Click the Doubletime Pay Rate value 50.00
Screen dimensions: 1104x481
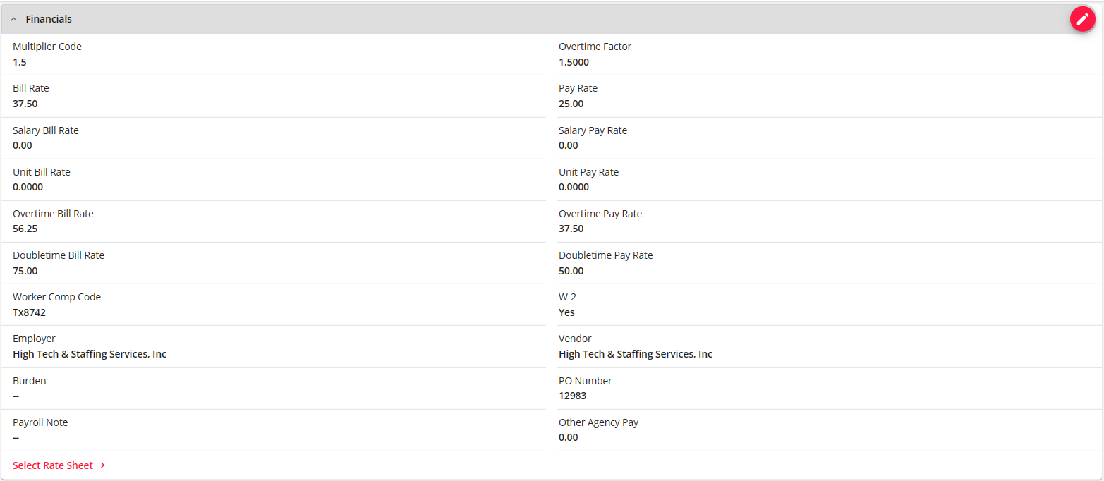pos(571,271)
